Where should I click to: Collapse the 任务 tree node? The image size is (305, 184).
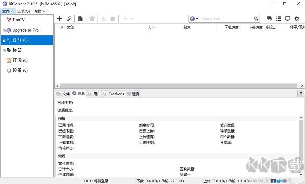[4, 41]
